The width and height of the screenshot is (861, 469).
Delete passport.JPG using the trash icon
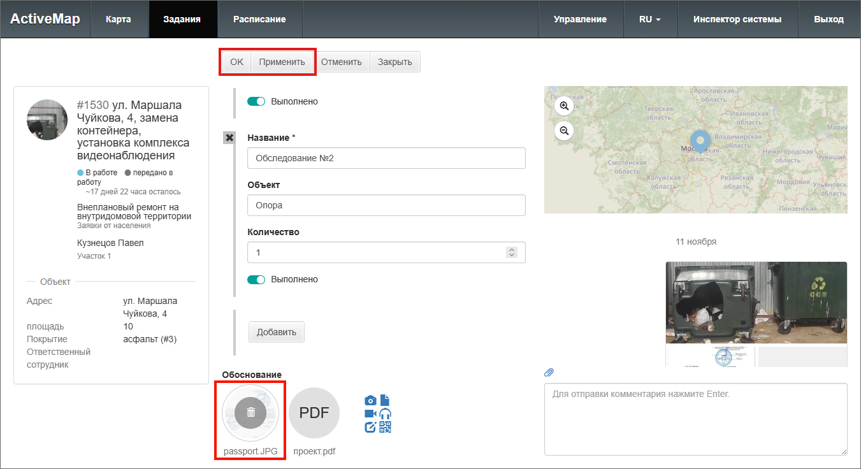pos(250,412)
